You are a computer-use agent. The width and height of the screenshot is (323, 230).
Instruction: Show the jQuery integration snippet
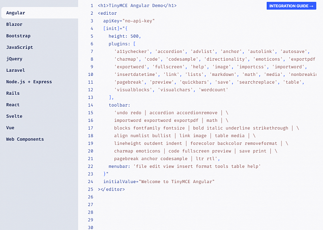coord(14,59)
